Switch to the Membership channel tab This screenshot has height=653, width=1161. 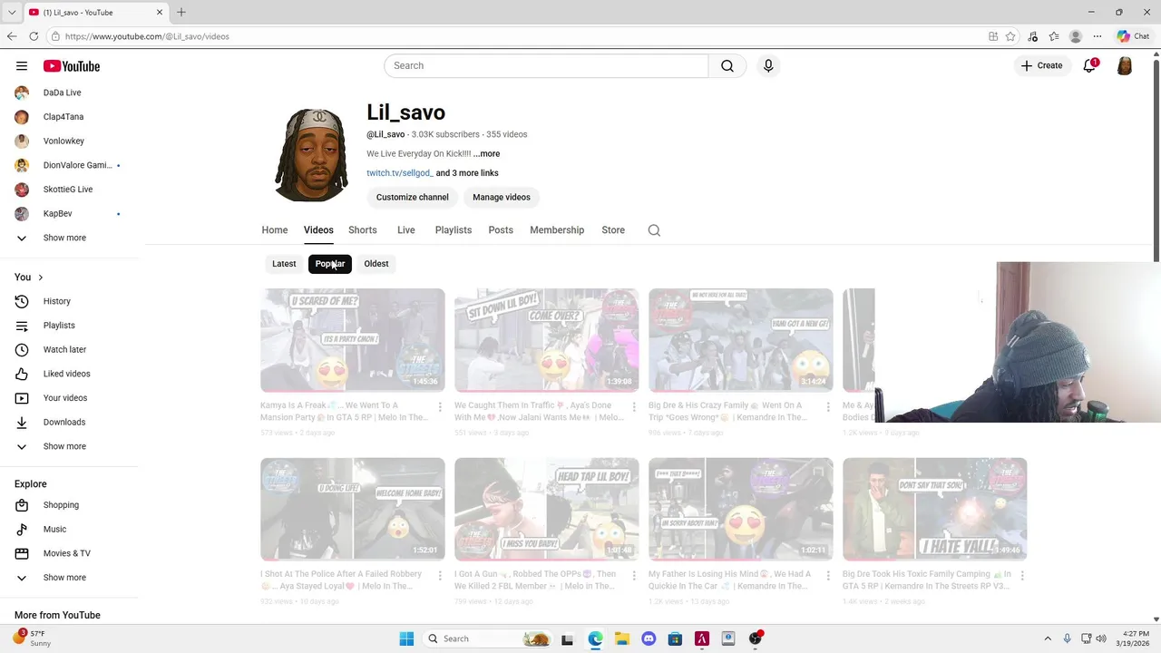pos(557,230)
